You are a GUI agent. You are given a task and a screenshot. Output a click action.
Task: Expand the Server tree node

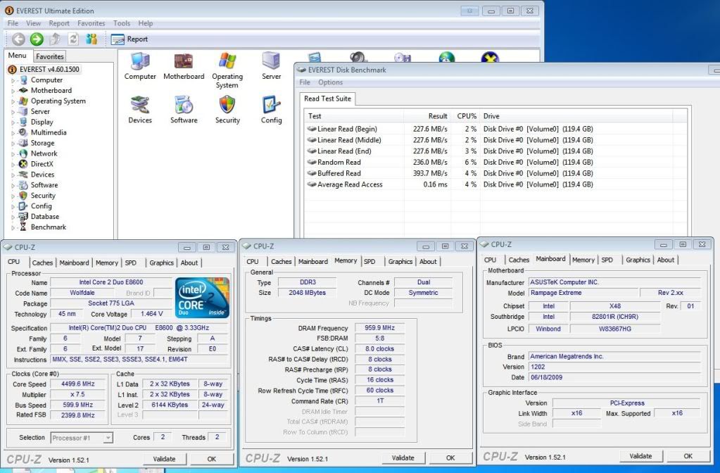point(13,112)
